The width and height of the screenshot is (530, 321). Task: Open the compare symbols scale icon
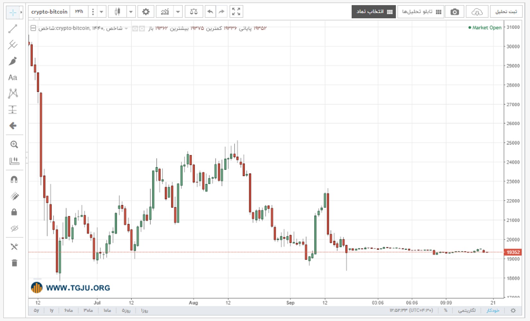pyautogui.click(x=194, y=12)
